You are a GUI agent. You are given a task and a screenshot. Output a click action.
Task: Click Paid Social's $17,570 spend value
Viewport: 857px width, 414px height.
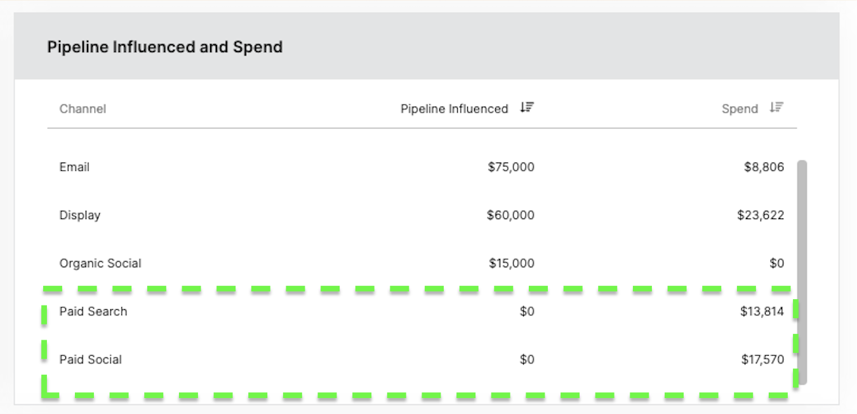click(x=762, y=360)
